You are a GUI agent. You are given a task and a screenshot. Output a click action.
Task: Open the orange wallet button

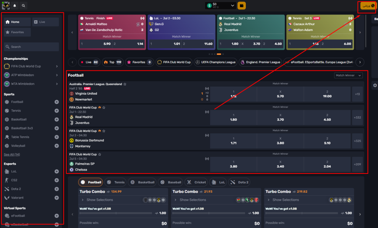click(x=241, y=6)
